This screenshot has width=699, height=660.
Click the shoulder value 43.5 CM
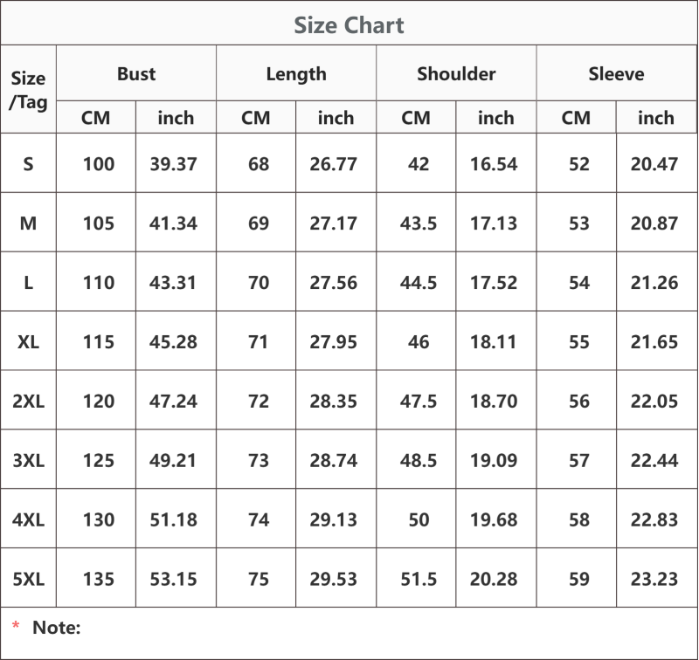pyautogui.click(x=419, y=223)
